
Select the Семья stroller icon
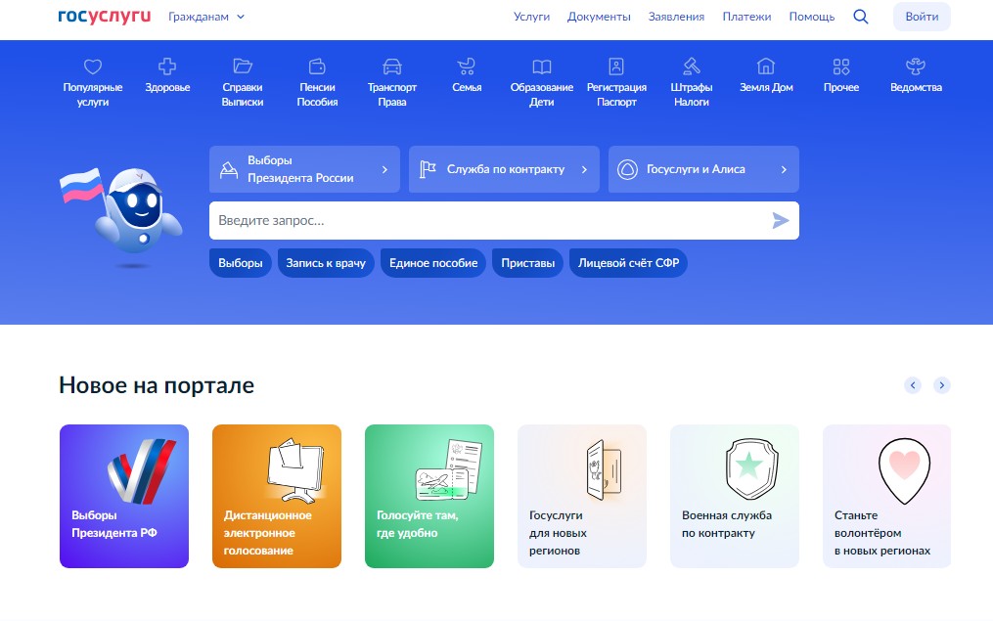pyautogui.click(x=467, y=67)
